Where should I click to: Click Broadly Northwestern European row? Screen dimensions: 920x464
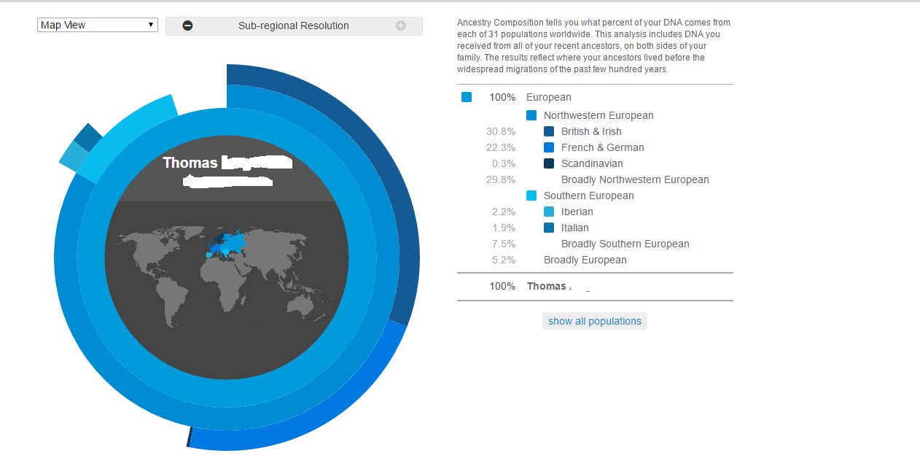point(595,179)
